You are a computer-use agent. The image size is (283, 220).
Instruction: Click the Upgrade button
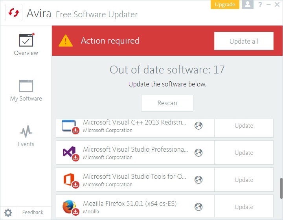[x=225, y=4]
